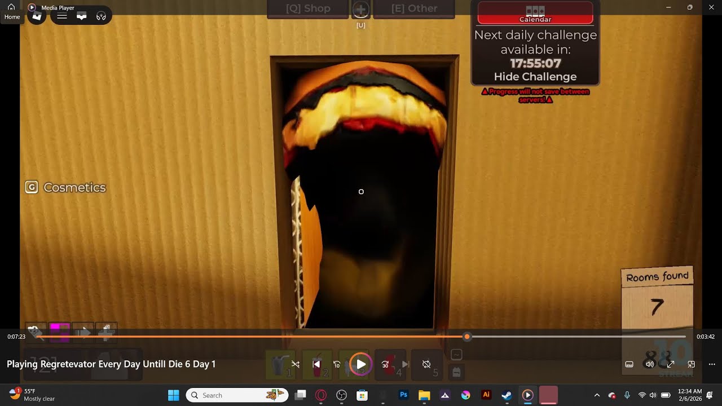Go to the previous track

(316, 364)
